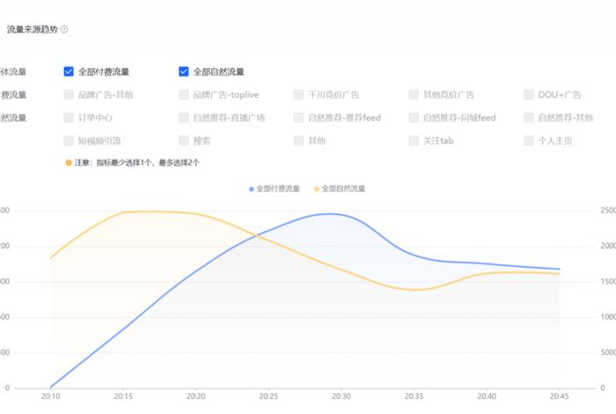Click the 20:30 x-axis label
The image size is (616, 414).
click(341, 396)
